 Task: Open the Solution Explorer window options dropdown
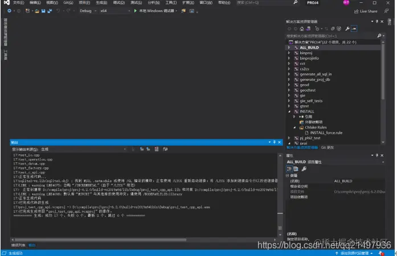point(372,22)
